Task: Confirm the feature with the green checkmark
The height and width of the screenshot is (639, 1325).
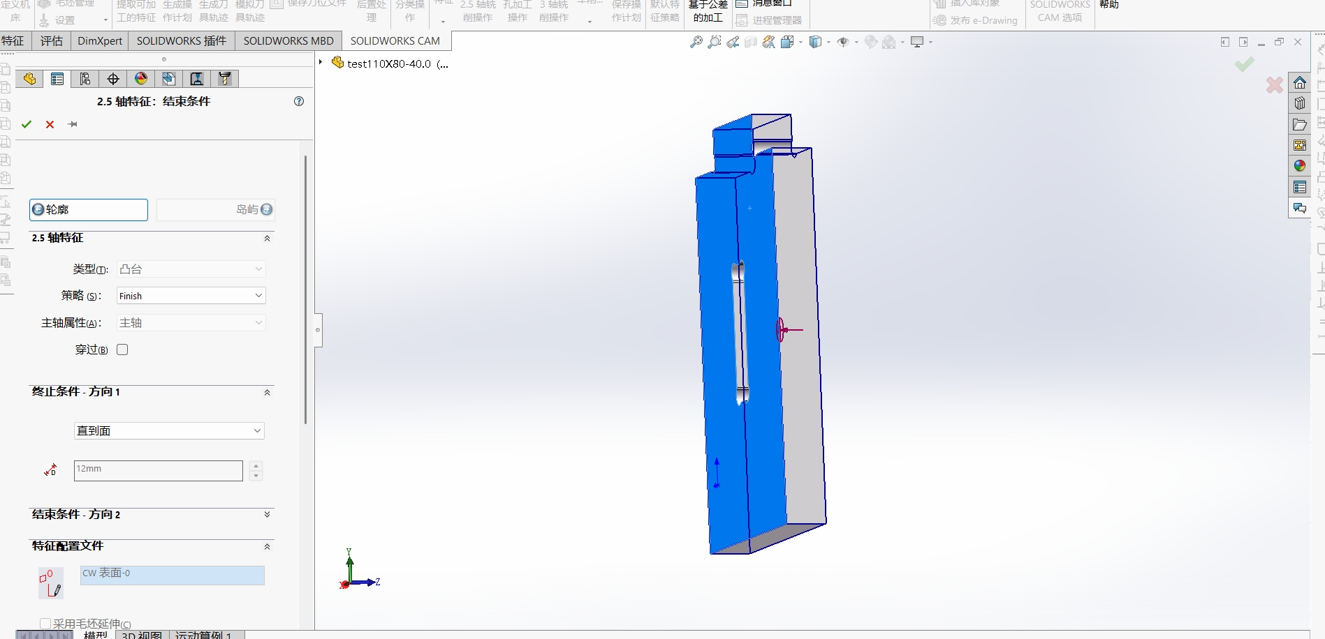Action: pyautogui.click(x=27, y=124)
